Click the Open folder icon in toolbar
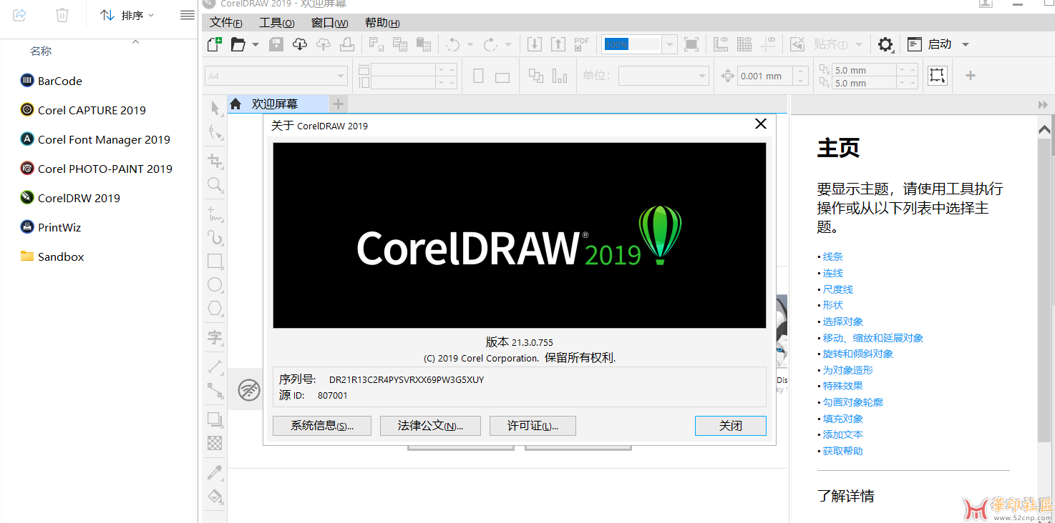1055x523 pixels. click(238, 44)
